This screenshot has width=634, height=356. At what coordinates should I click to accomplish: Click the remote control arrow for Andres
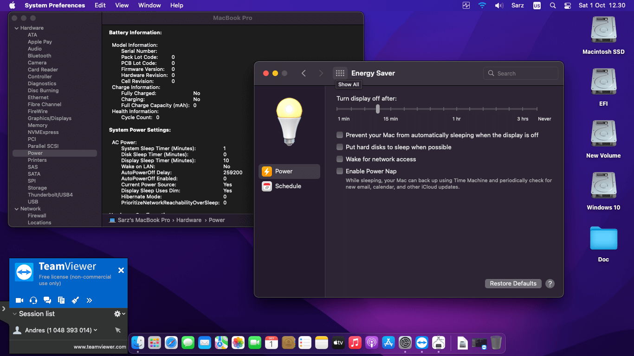tap(118, 330)
